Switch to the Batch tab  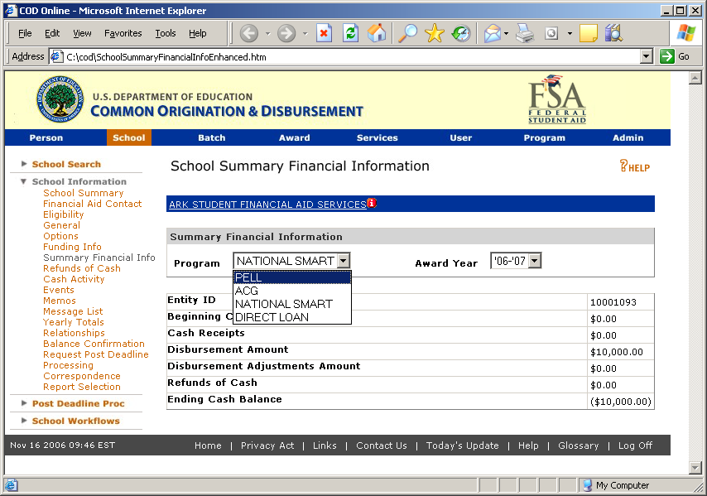pos(211,137)
